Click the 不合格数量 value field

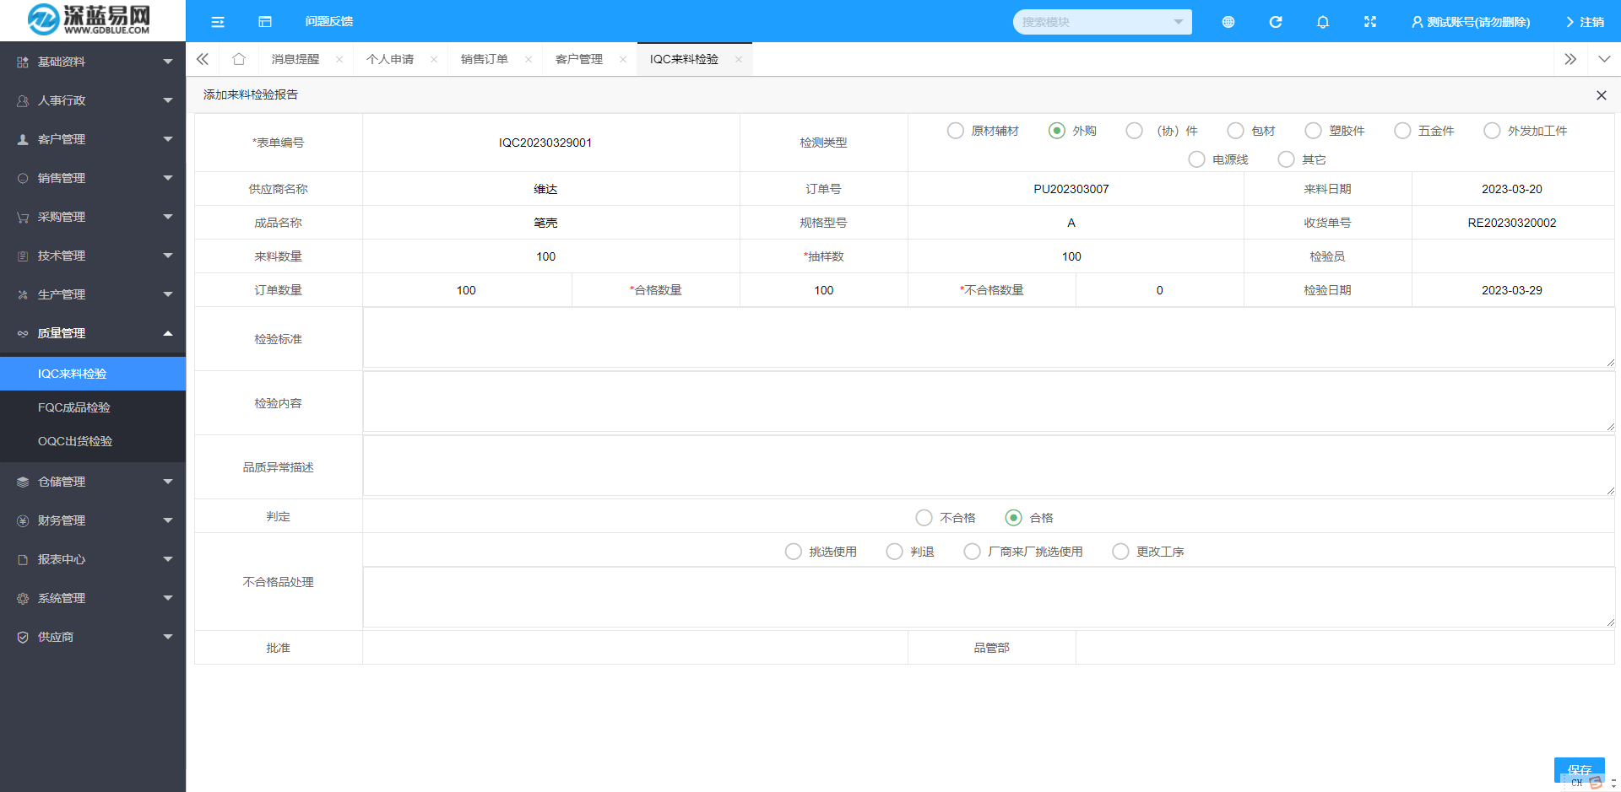click(1160, 290)
